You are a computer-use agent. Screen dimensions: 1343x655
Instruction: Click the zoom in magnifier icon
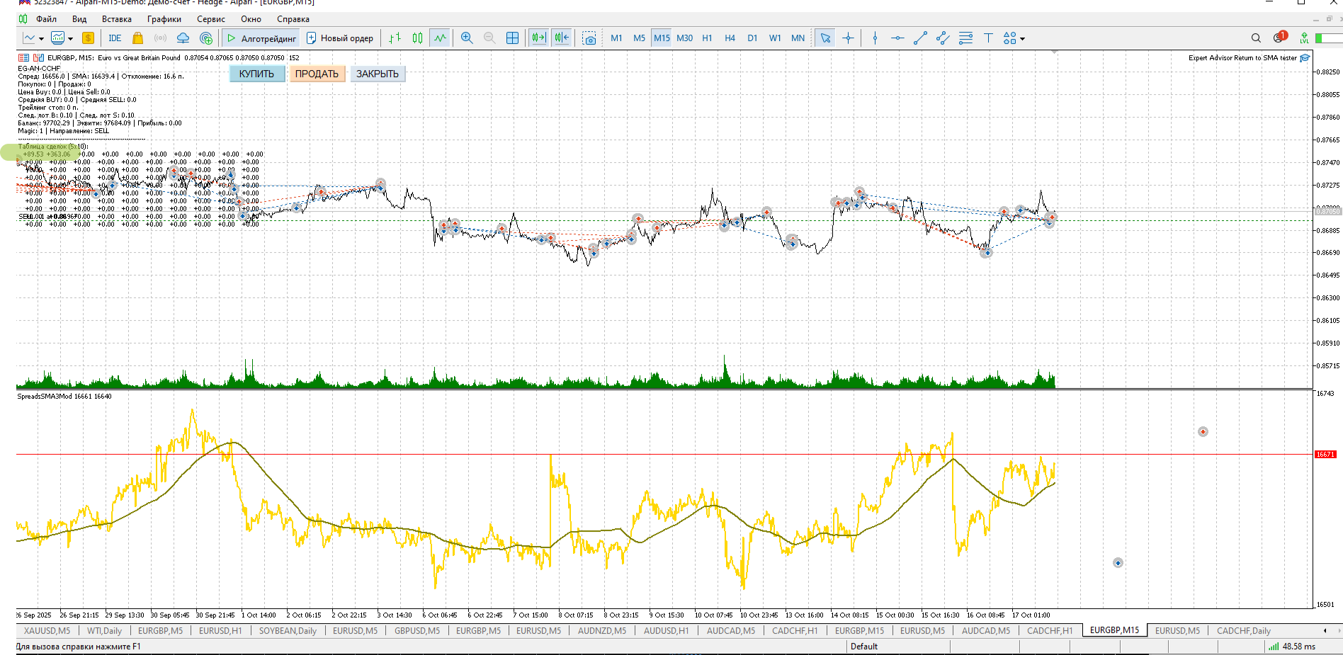point(467,38)
